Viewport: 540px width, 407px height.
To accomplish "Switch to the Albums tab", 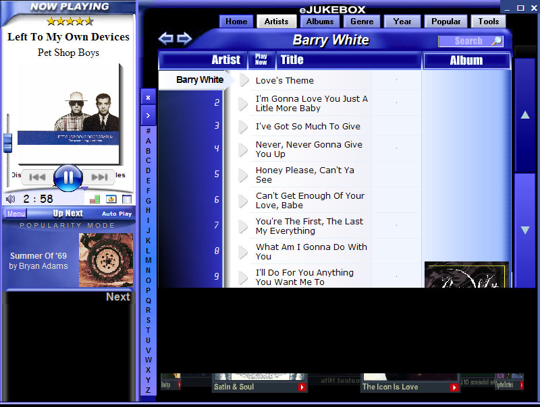I will [320, 22].
